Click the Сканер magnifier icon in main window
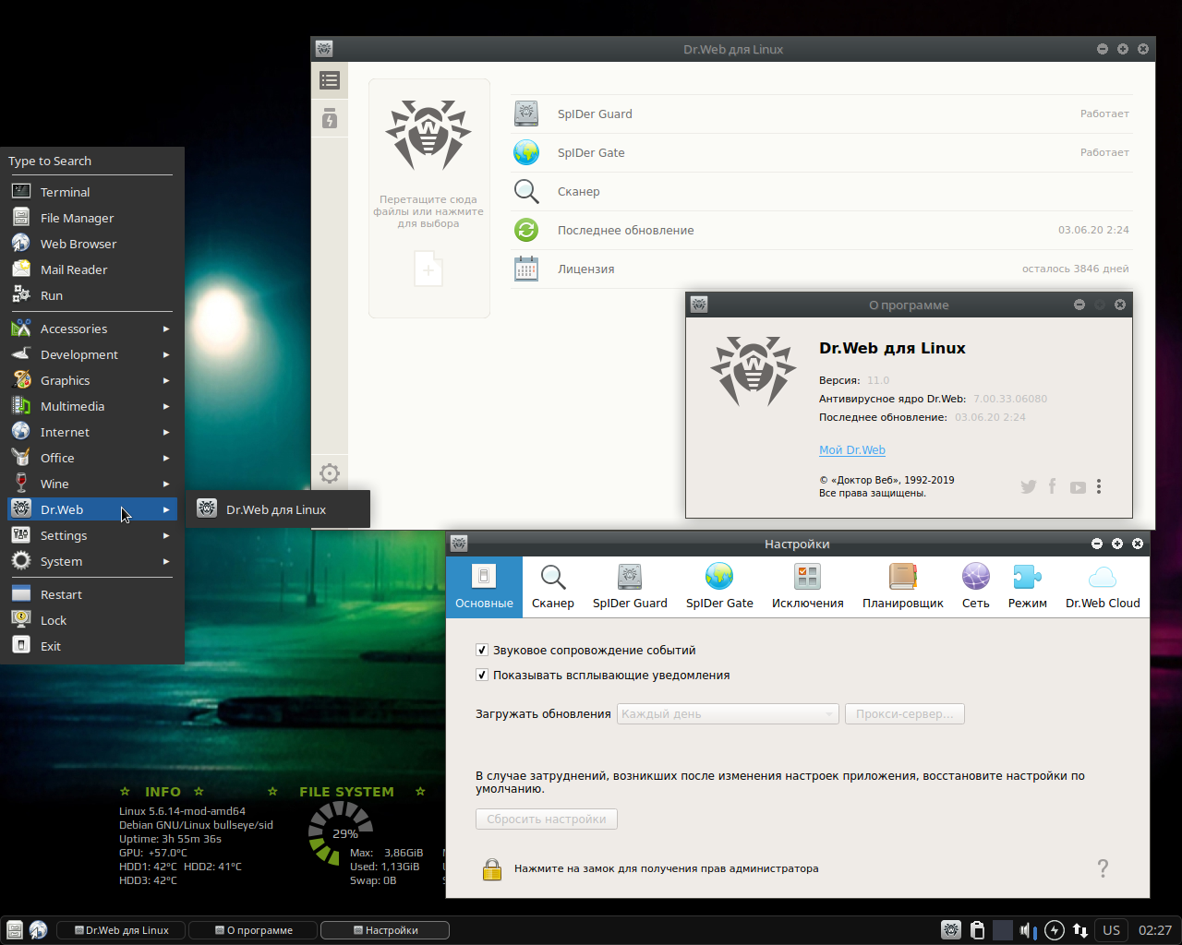This screenshot has height=945, width=1182. 526,191
